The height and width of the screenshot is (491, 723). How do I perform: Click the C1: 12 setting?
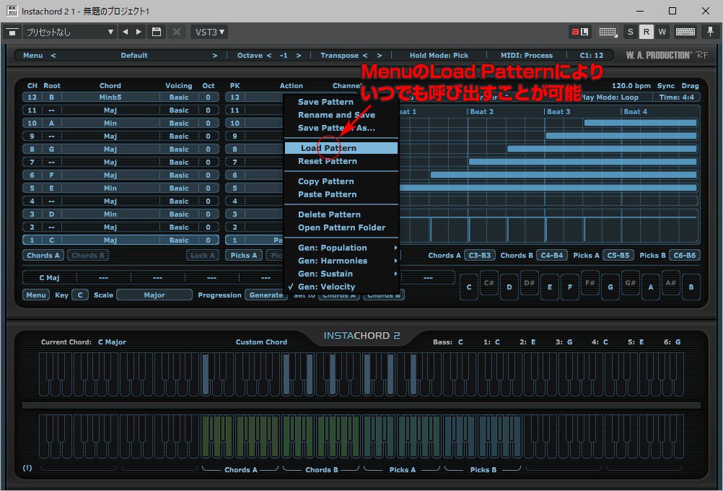click(592, 56)
